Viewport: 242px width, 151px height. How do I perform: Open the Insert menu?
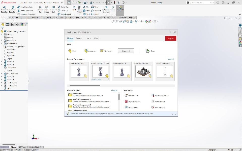36,3
